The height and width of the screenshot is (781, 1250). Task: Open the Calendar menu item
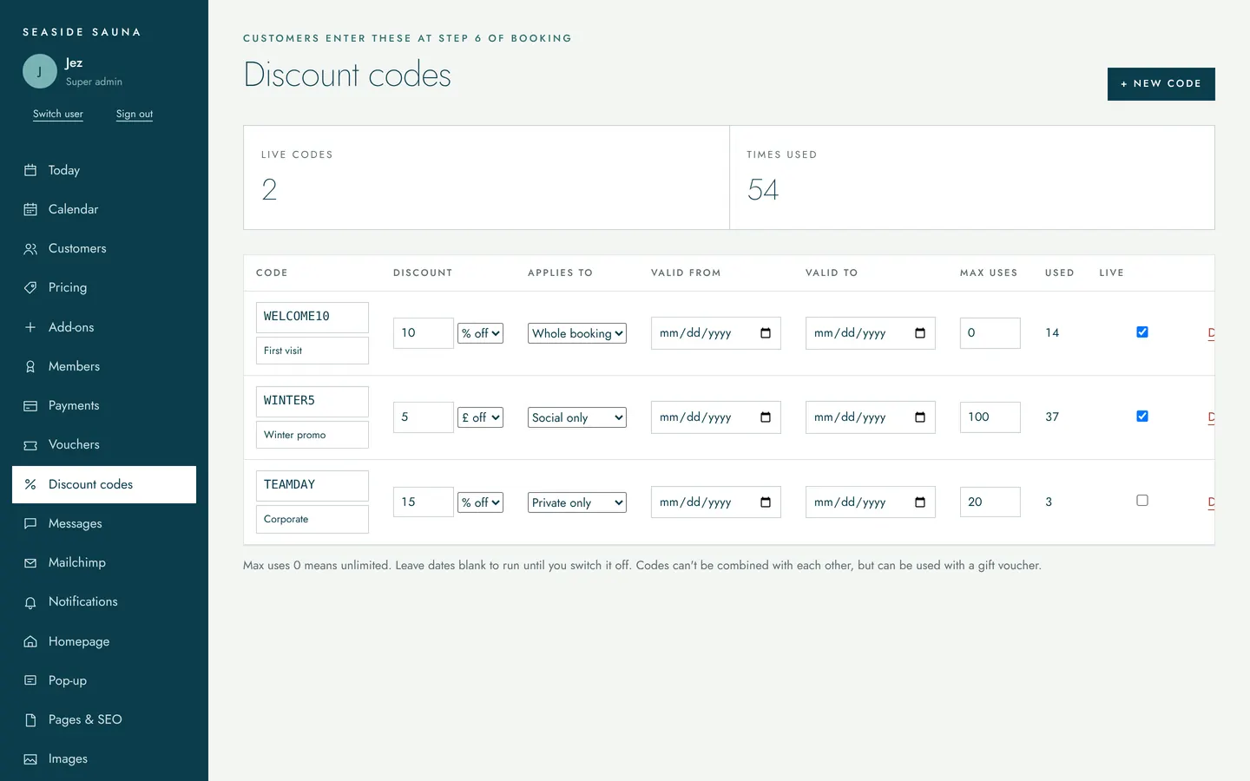(x=104, y=209)
